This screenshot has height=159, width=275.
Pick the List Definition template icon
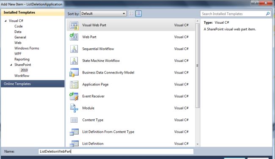pos(74,144)
